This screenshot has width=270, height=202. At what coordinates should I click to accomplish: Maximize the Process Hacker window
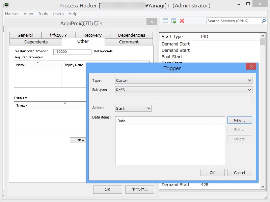(x=248, y=4)
